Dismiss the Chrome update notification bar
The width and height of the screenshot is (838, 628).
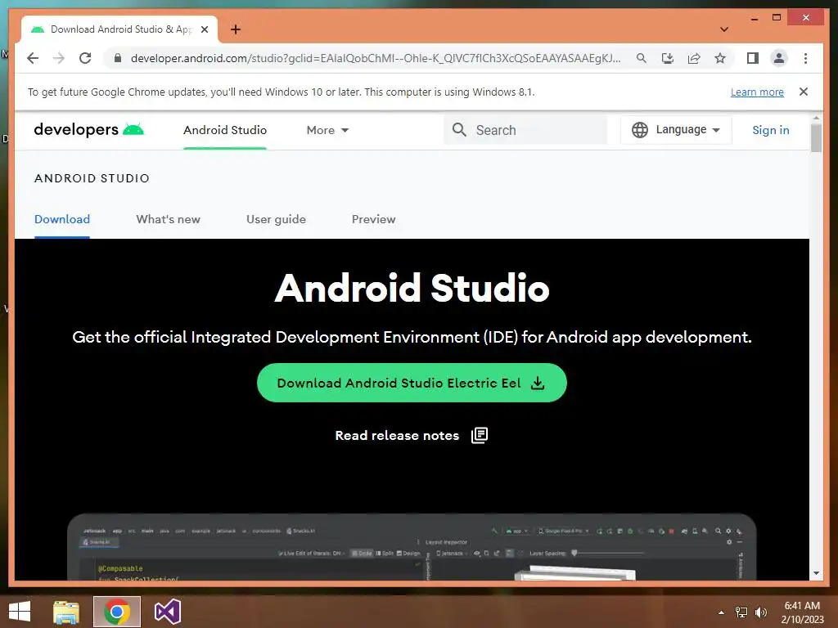click(x=804, y=92)
